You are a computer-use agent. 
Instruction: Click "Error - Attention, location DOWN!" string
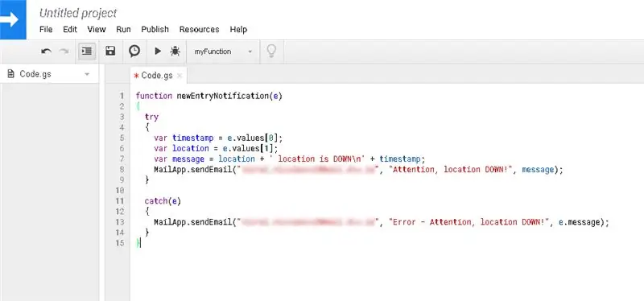coord(469,222)
